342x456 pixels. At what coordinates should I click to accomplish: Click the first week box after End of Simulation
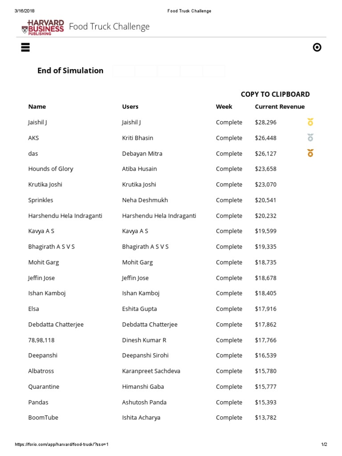click(124, 71)
